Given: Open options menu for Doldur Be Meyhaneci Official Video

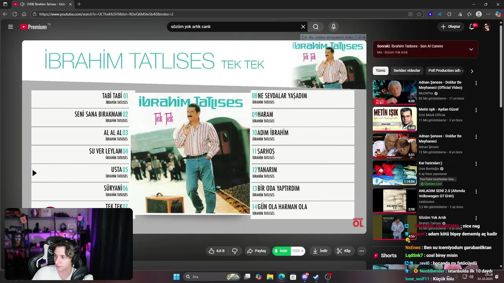Looking at the screenshot, I should click(x=476, y=83).
